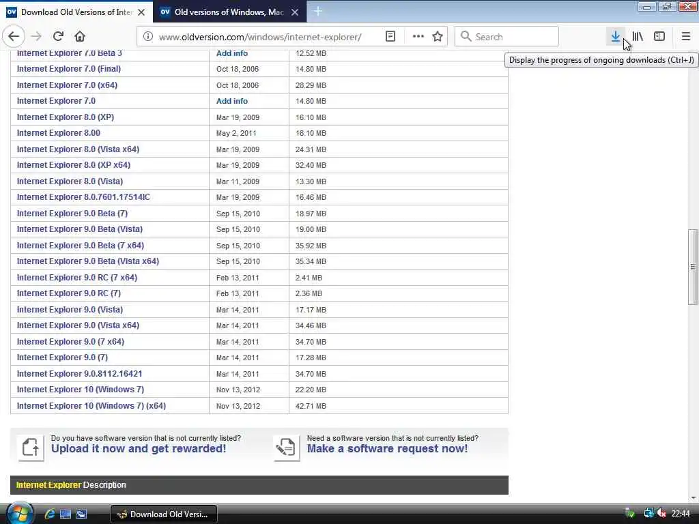Open Internet Explorer 7.0 (x64) link
Screen dimensions: 699x524
tap(67, 85)
